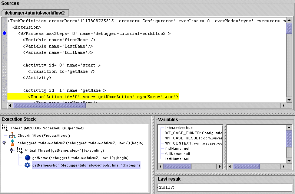
Task: Click the workflow icon for debugger-tutorial-workflow2 stack frame
Action: click(x=13, y=143)
